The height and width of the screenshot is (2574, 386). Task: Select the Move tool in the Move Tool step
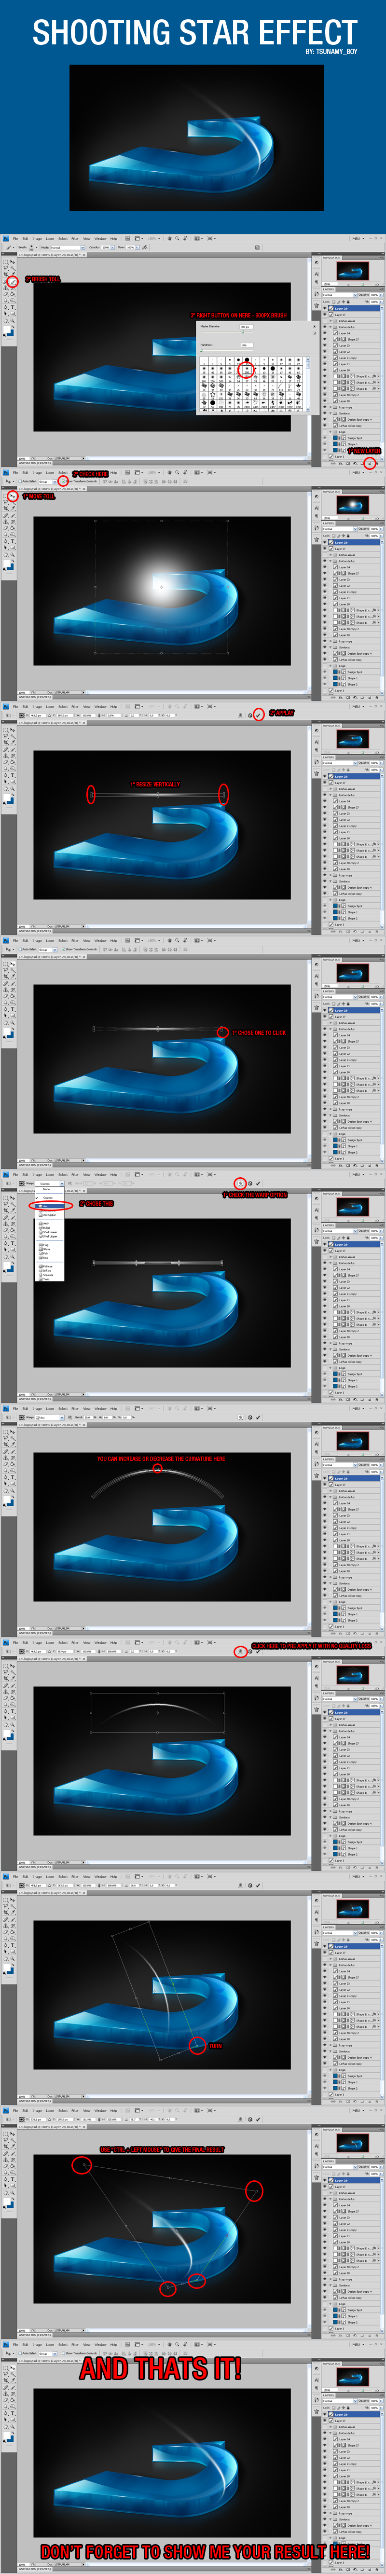[x=12, y=496]
